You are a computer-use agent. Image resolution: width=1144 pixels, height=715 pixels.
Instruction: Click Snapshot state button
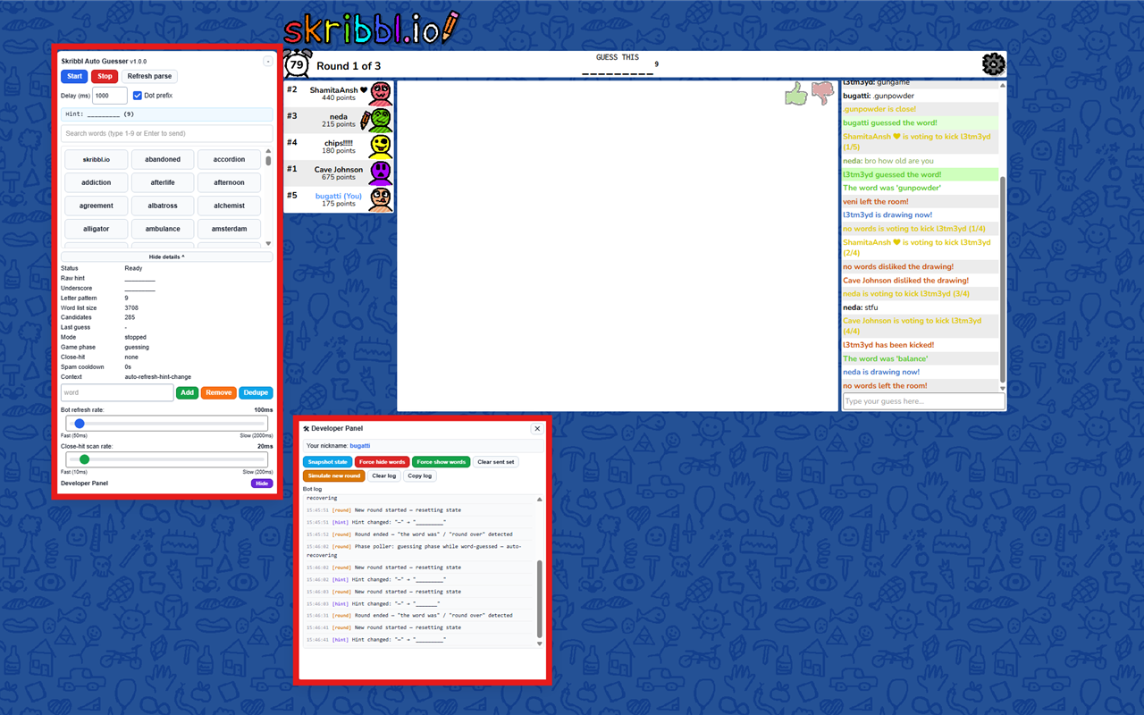click(x=328, y=462)
